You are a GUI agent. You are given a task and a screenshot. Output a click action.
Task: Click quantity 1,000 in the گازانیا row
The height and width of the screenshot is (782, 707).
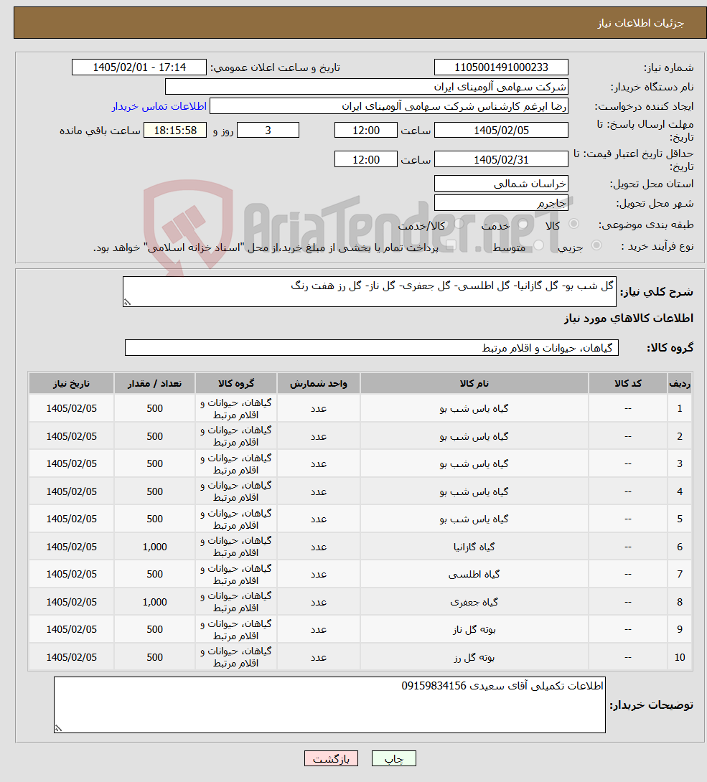click(154, 547)
